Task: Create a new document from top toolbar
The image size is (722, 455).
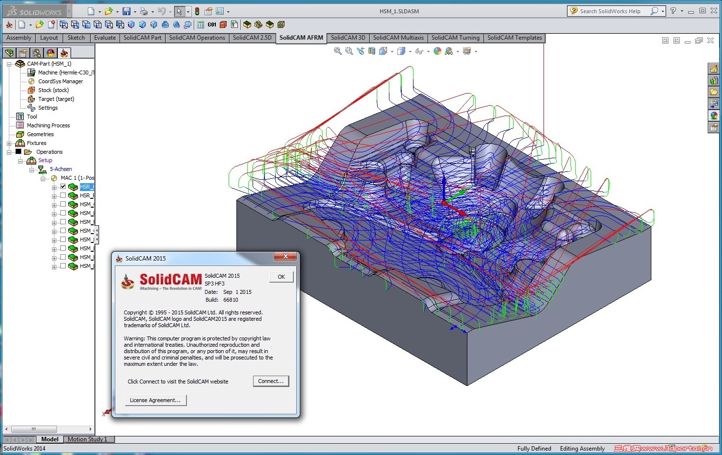Action: [x=91, y=11]
